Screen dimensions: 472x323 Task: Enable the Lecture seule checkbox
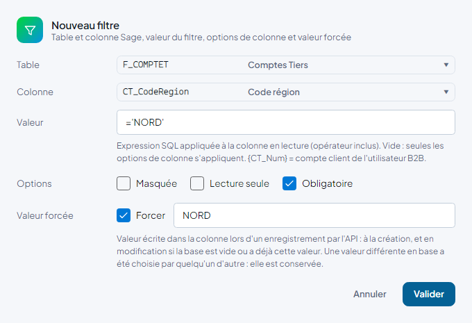coord(197,183)
